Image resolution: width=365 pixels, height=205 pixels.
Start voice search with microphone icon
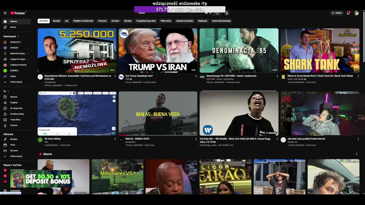(227, 13)
